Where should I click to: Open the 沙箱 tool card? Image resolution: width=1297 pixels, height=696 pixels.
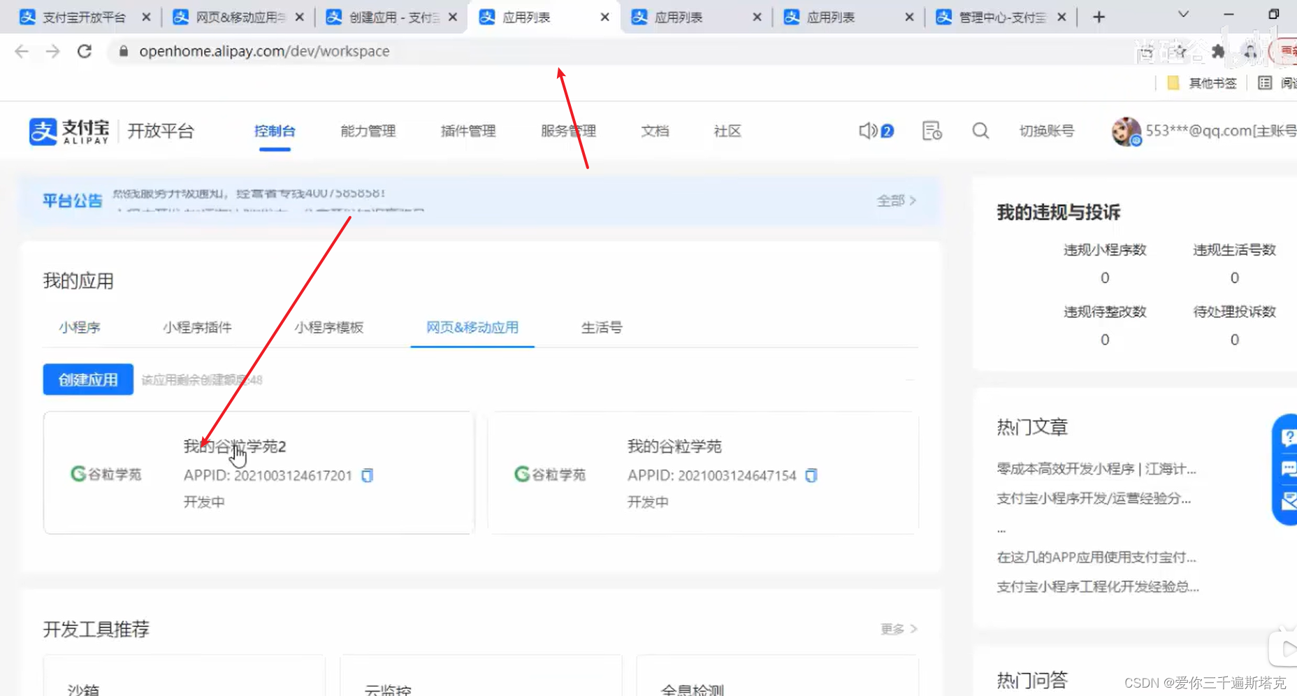coord(184,676)
